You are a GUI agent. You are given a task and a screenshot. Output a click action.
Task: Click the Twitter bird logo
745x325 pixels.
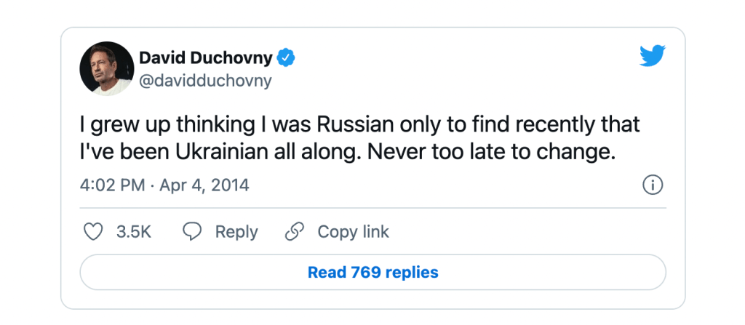pos(653,55)
